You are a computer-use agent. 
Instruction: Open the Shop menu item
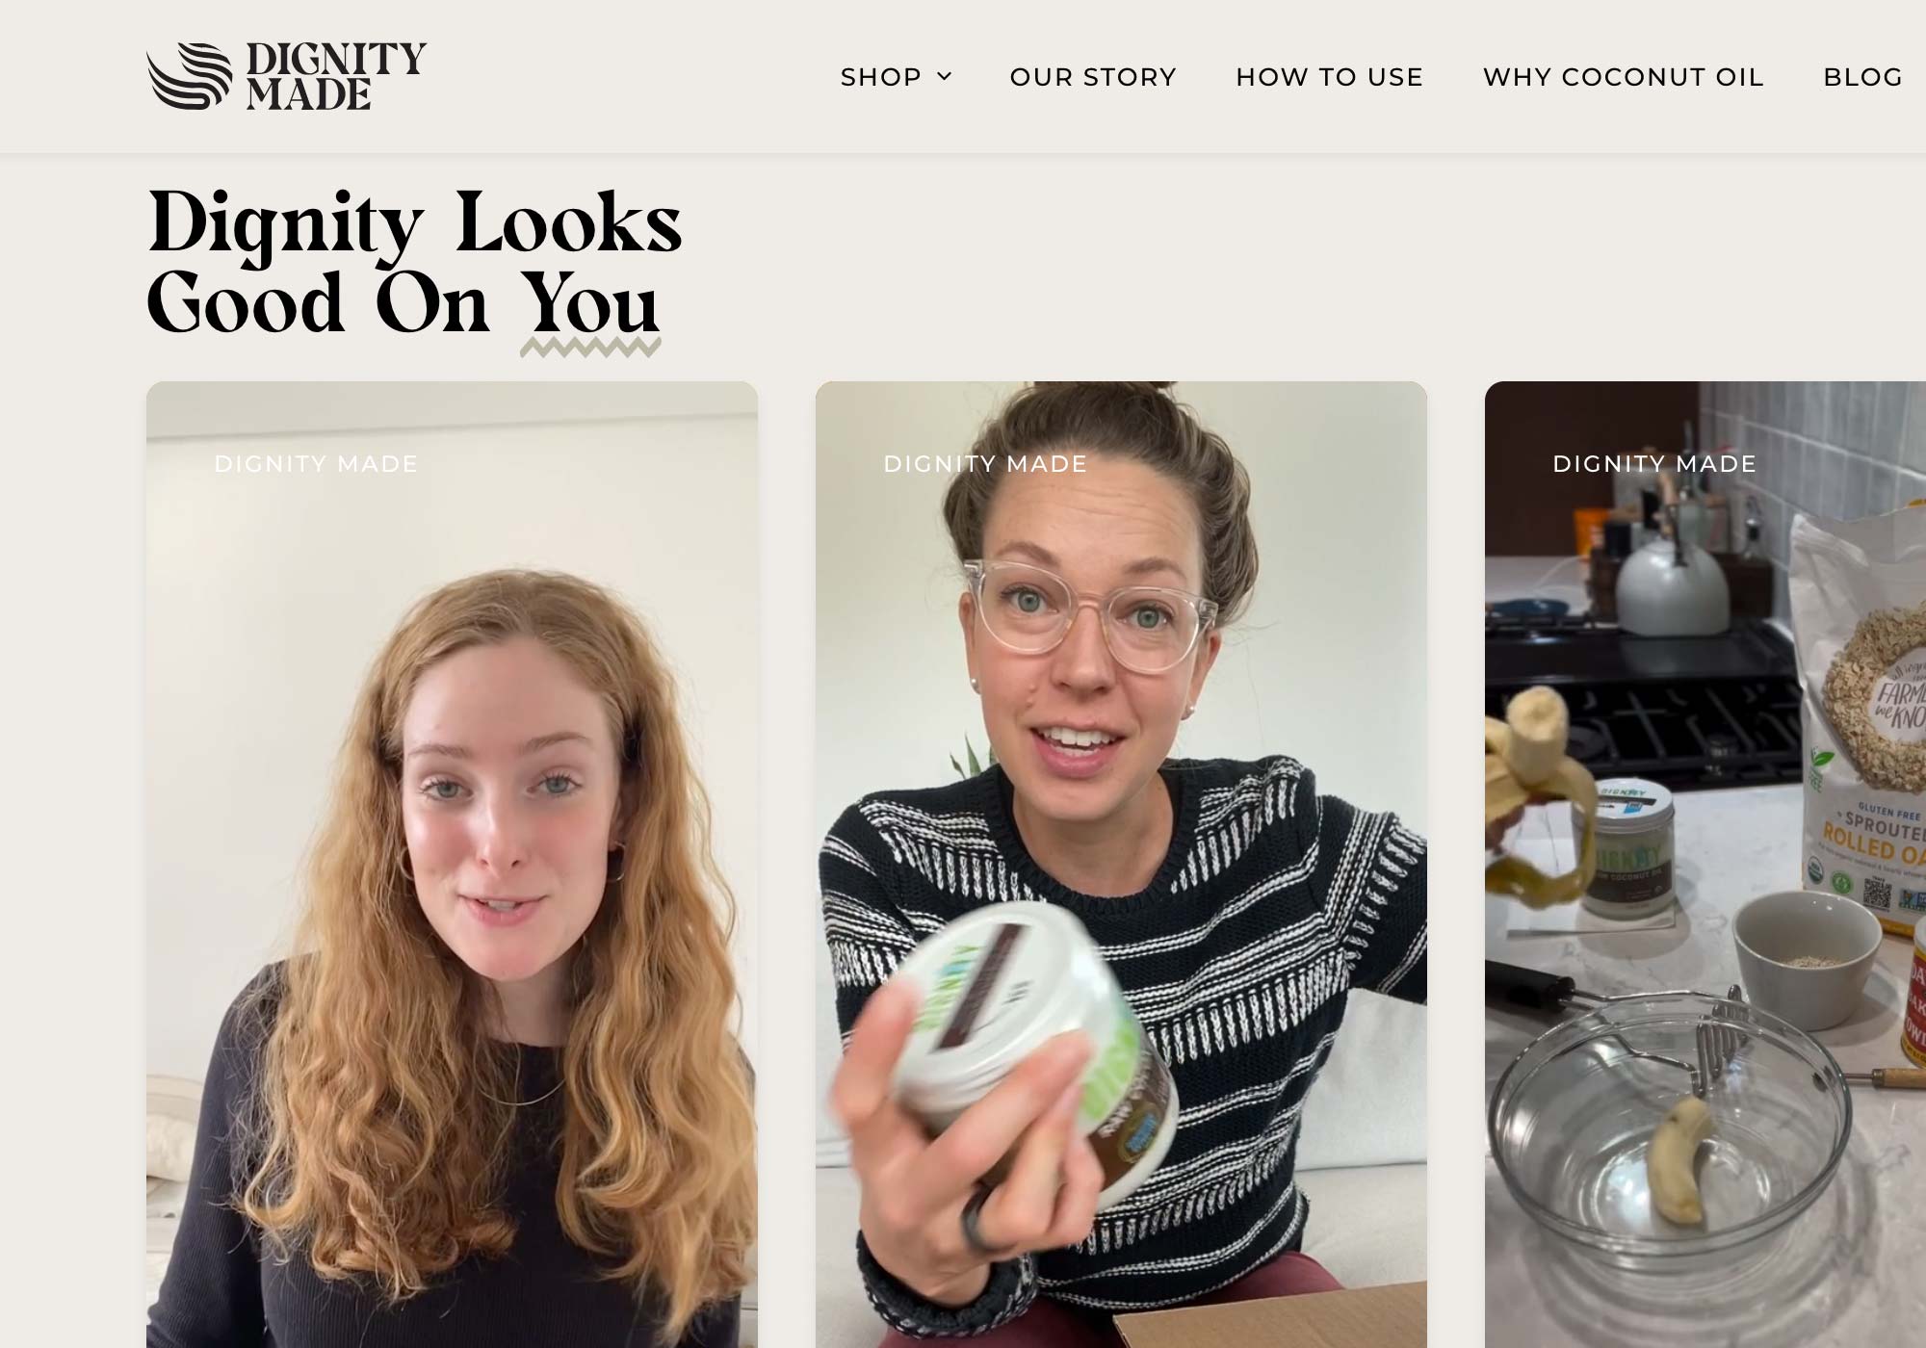[881, 77]
